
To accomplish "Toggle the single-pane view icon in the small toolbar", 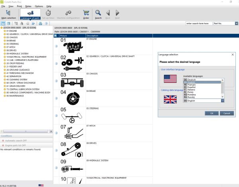I will tap(3, 23).
